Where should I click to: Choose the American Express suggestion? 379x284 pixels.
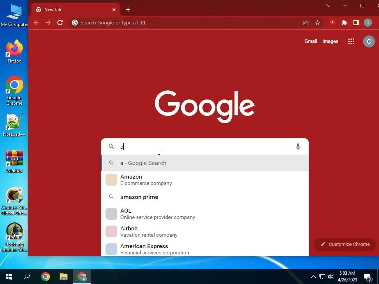coord(205,249)
